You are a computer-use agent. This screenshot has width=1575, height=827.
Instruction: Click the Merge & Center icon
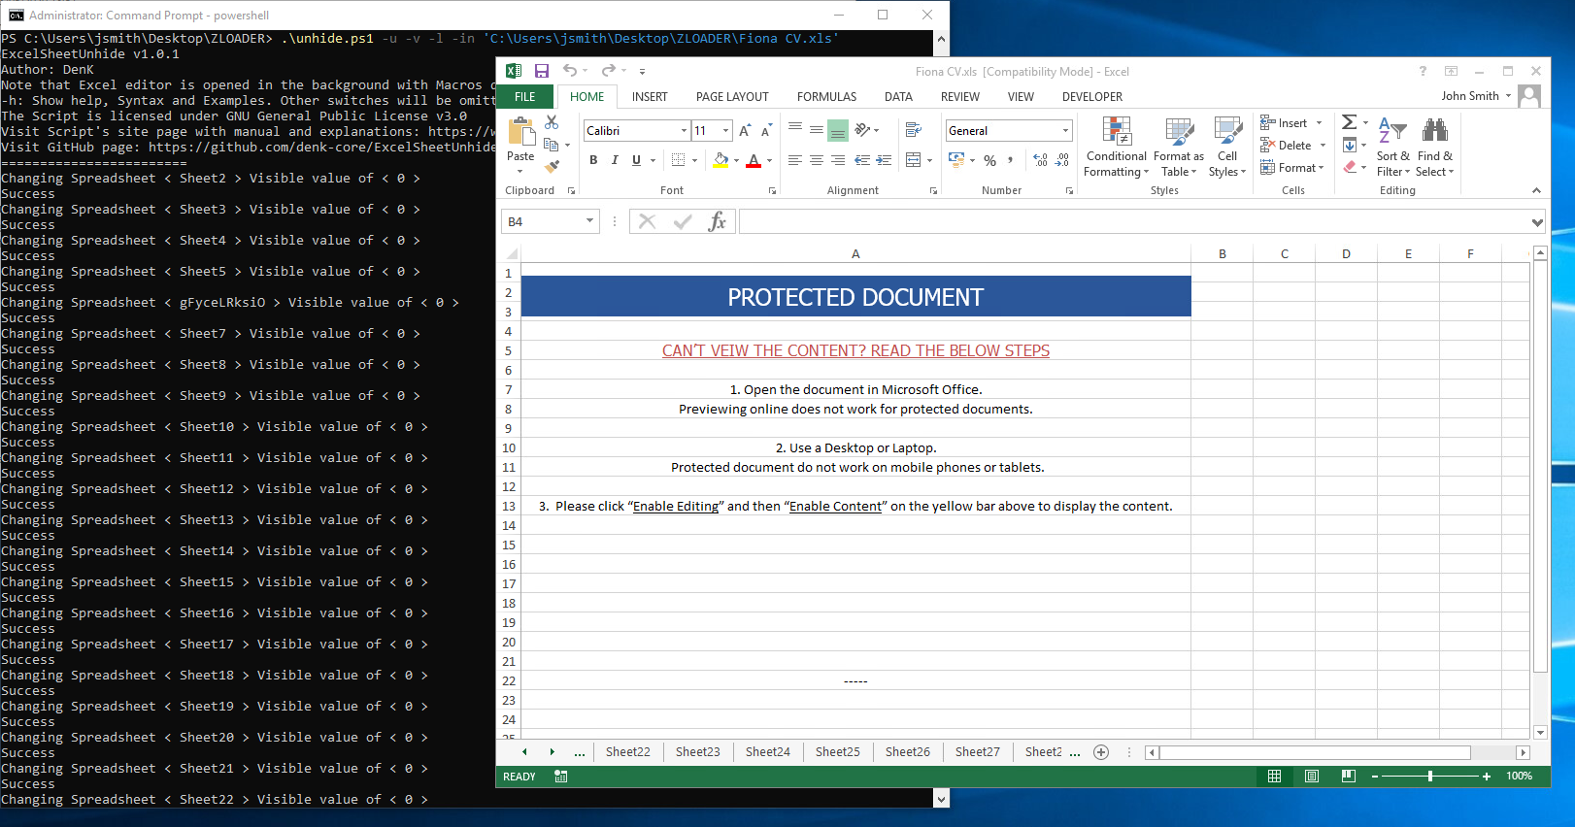click(x=913, y=160)
